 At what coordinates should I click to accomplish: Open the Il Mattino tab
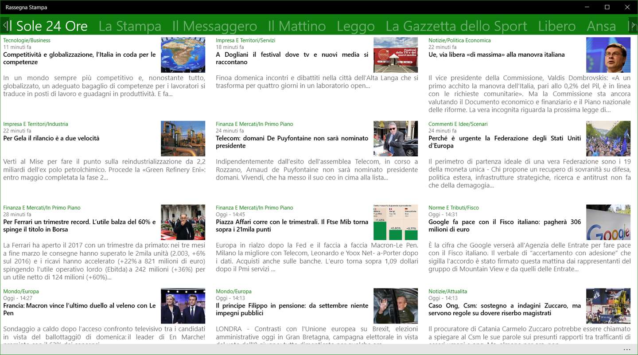click(x=297, y=26)
